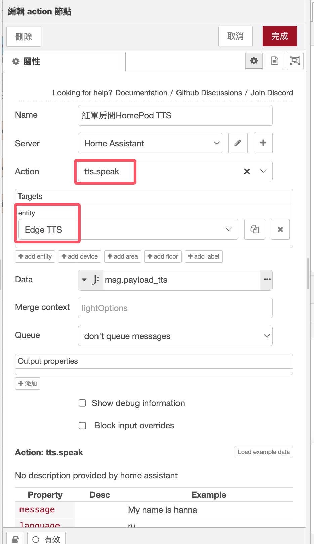Enable Block input overrides checkbox

pyautogui.click(x=82, y=426)
